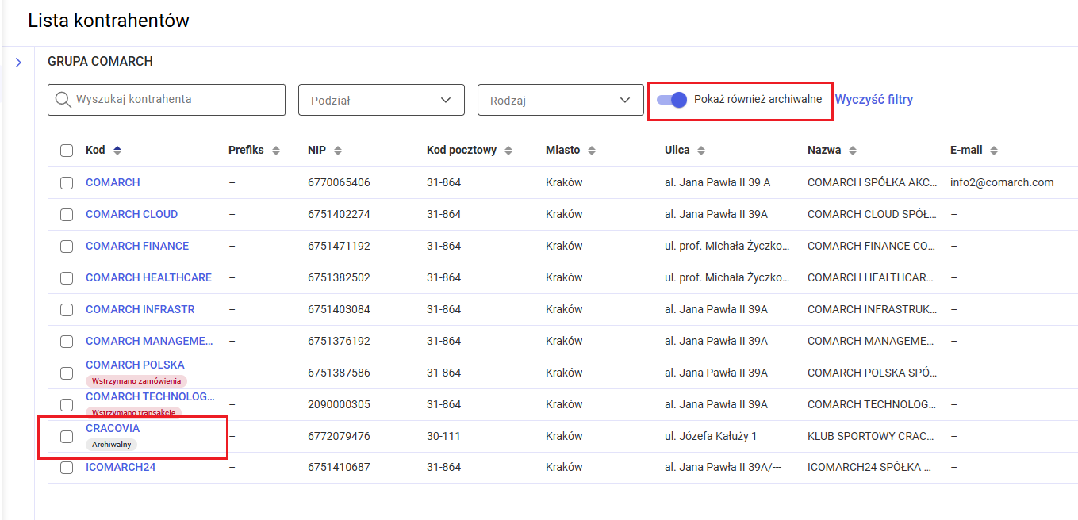1078x520 pixels.
Task: Sort the list by Miasto
Action: coord(592,151)
